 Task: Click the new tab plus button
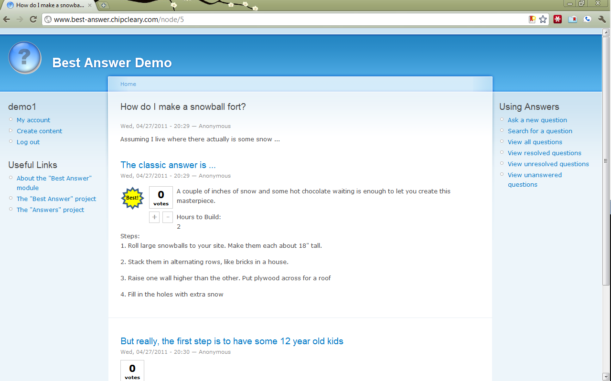(x=104, y=6)
